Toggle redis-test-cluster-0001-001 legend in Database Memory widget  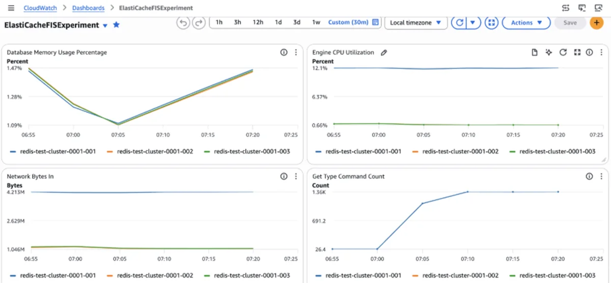(x=52, y=151)
